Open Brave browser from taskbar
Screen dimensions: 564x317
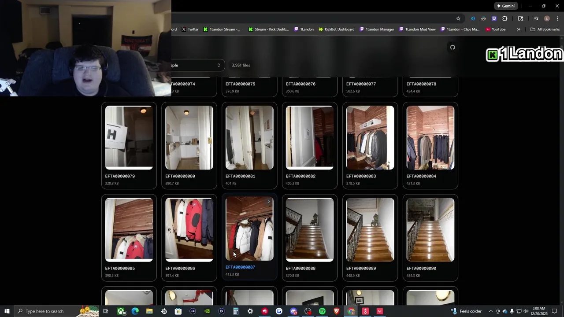[337, 311]
